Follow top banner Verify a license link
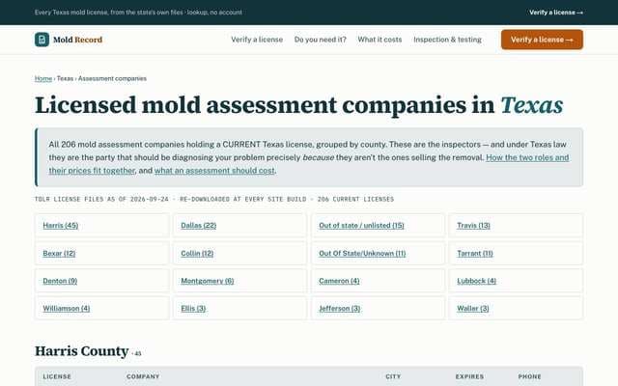618x386 pixels. (x=556, y=13)
